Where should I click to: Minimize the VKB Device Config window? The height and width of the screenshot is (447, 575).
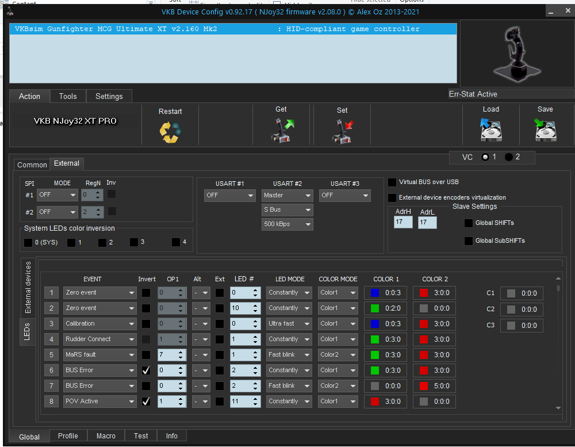(550, 12)
